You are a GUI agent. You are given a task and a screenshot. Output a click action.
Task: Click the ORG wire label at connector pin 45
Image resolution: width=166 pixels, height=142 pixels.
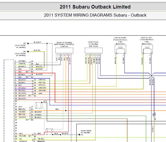click(x=40, y=93)
